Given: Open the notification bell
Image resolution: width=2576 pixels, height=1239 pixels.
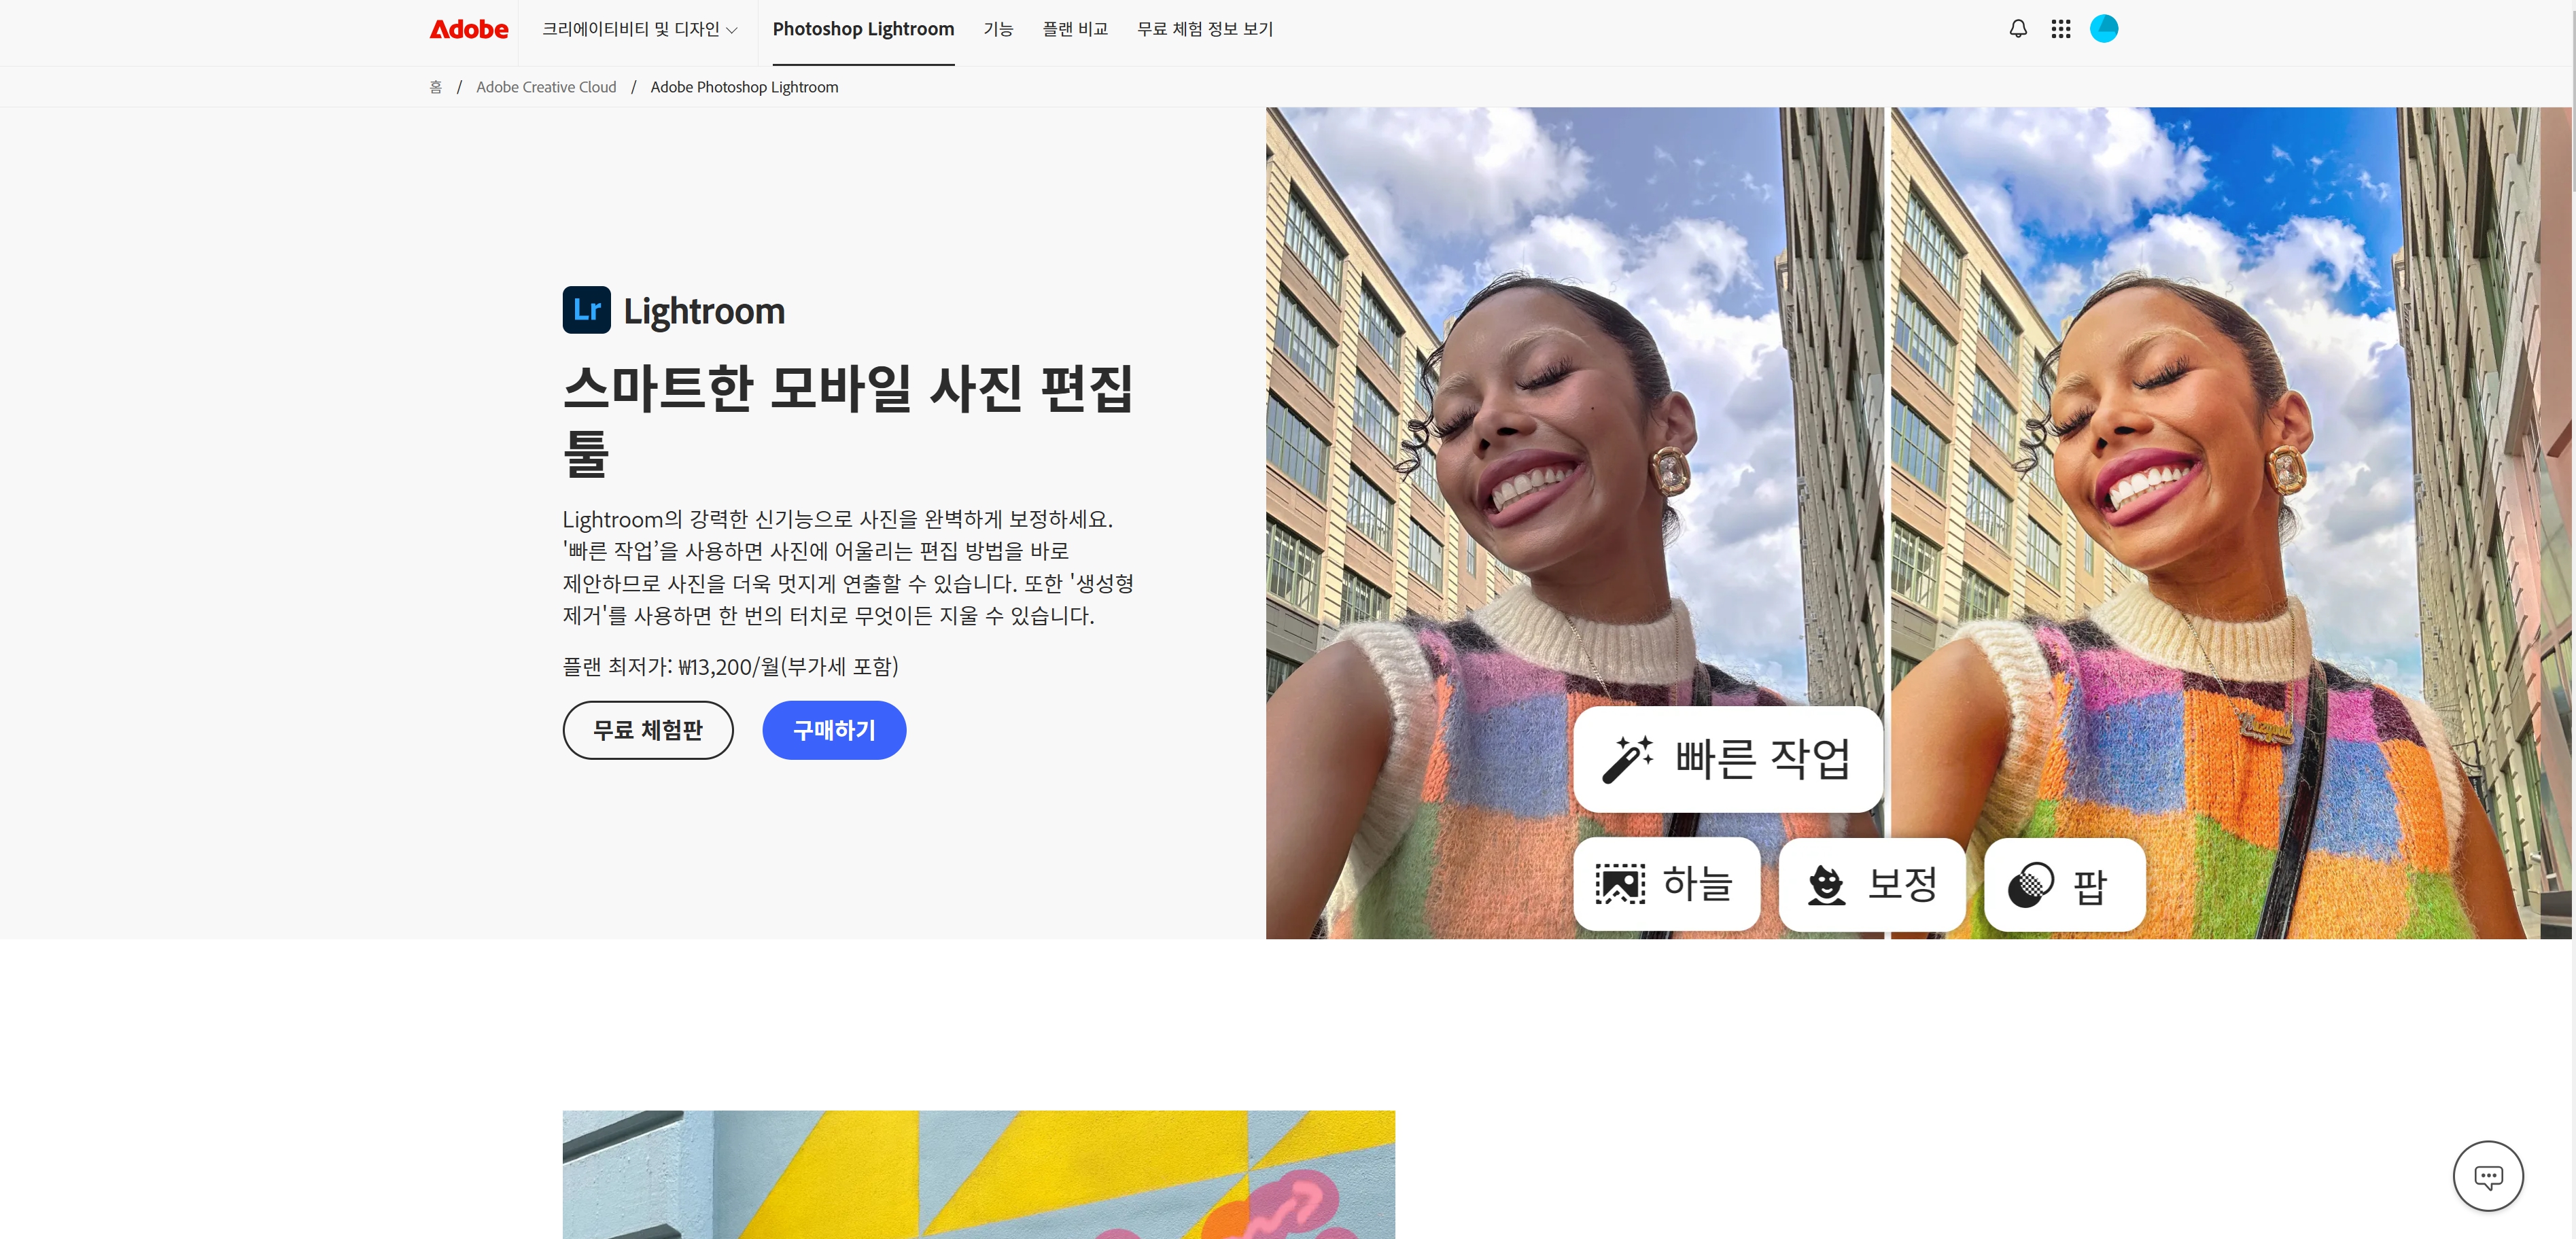Looking at the screenshot, I should (2017, 29).
